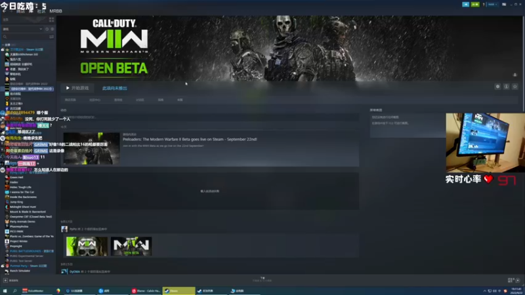
Task: Open the Support tab
Action: pyautogui.click(x=180, y=100)
